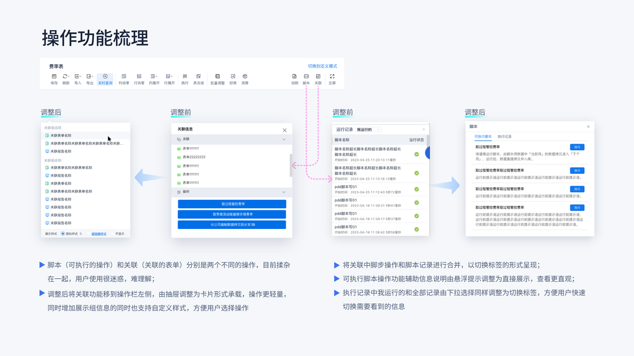Image resolution: width=634 pixels, height=356 pixels.
Task: Toggle the 实时查询 real-time query tool
Action: [105, 79]
